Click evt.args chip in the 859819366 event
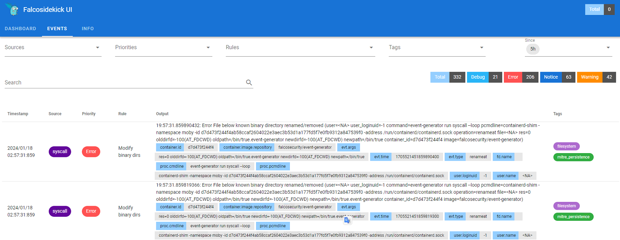Image resolution: width=620 pixels, height=240 pixels. click(x=349, y=207)
